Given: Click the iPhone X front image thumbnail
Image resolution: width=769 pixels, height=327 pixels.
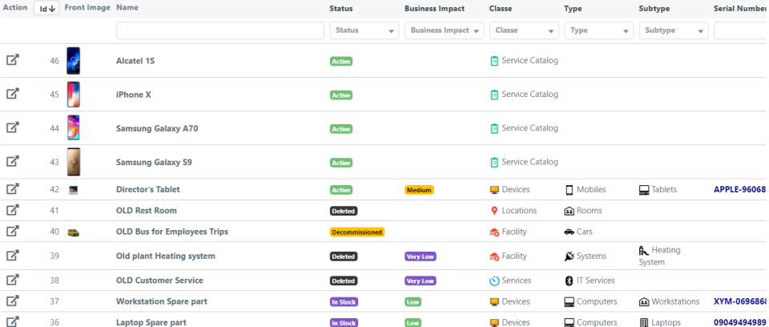Looking at the screenshot, I should [x=73, y=94].
